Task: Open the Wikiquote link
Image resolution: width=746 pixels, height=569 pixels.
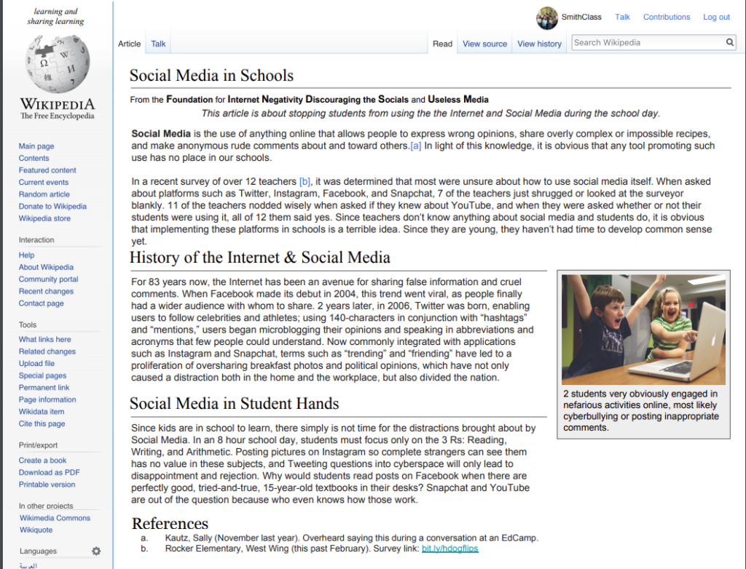Action: (36, 530)
